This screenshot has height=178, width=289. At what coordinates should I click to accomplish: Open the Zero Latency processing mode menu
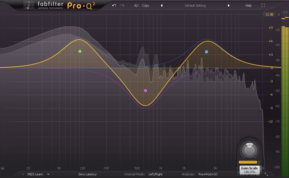[87, 174]
